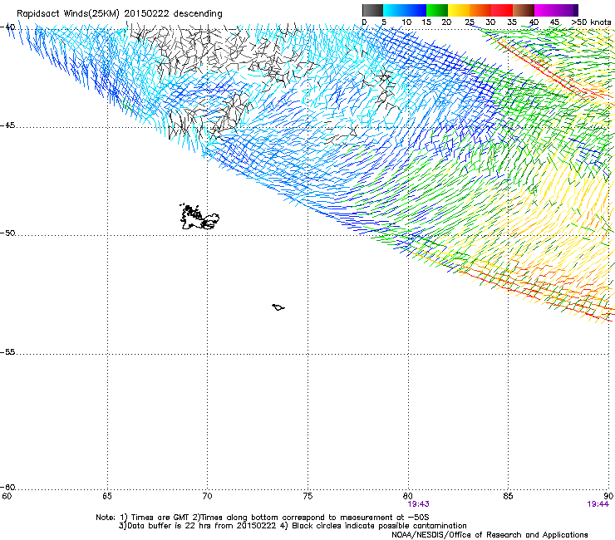Click the latitude label '-45'

coord(7,125)
